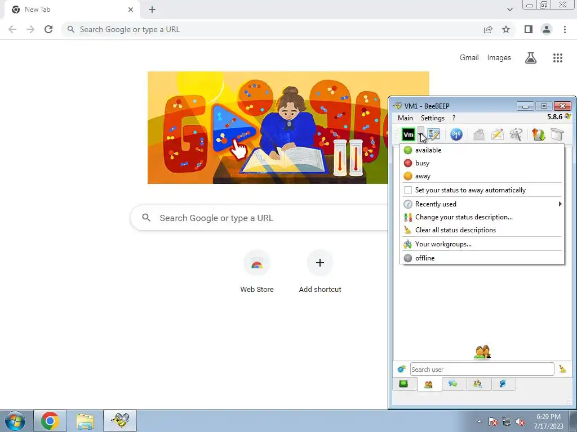
Task: Set status to offline
Action: tap(482, 258)
